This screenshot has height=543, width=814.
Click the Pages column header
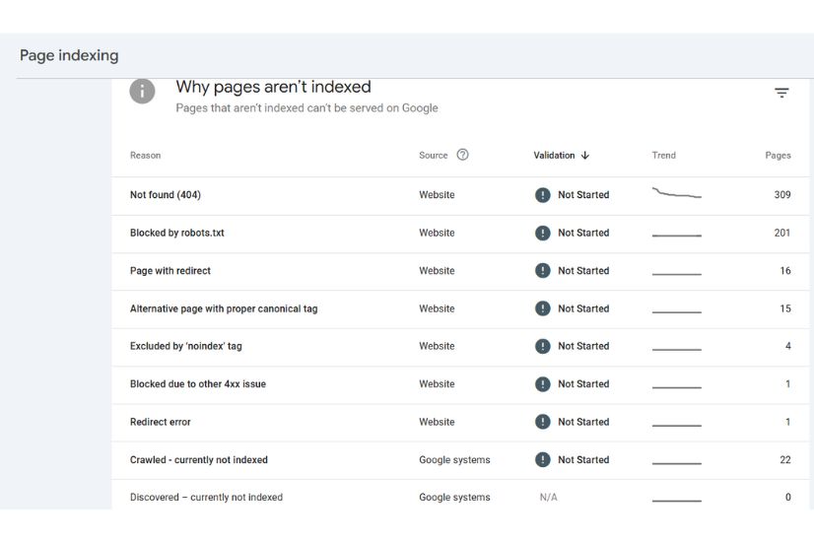click(778, 156)
